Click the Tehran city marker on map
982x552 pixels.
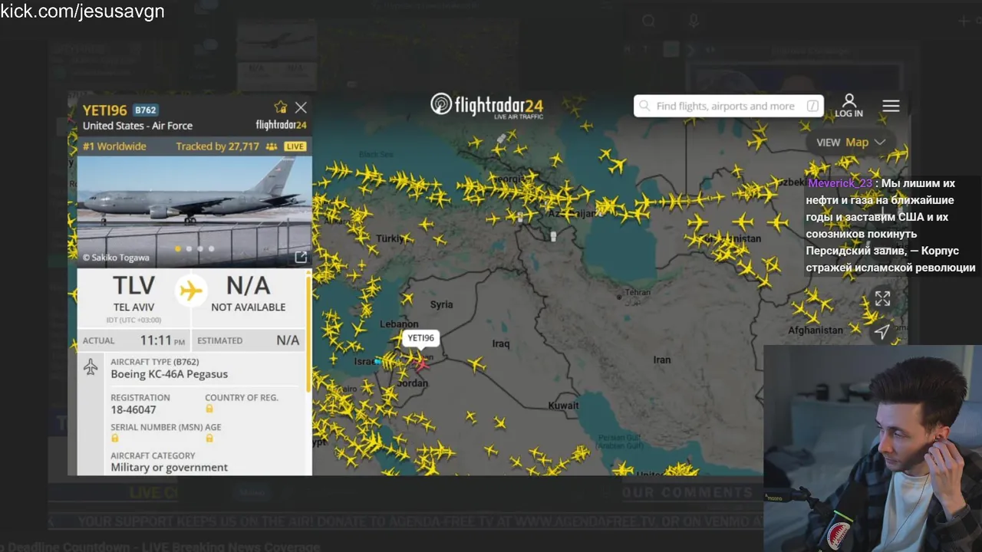click(x=619, y=296)
